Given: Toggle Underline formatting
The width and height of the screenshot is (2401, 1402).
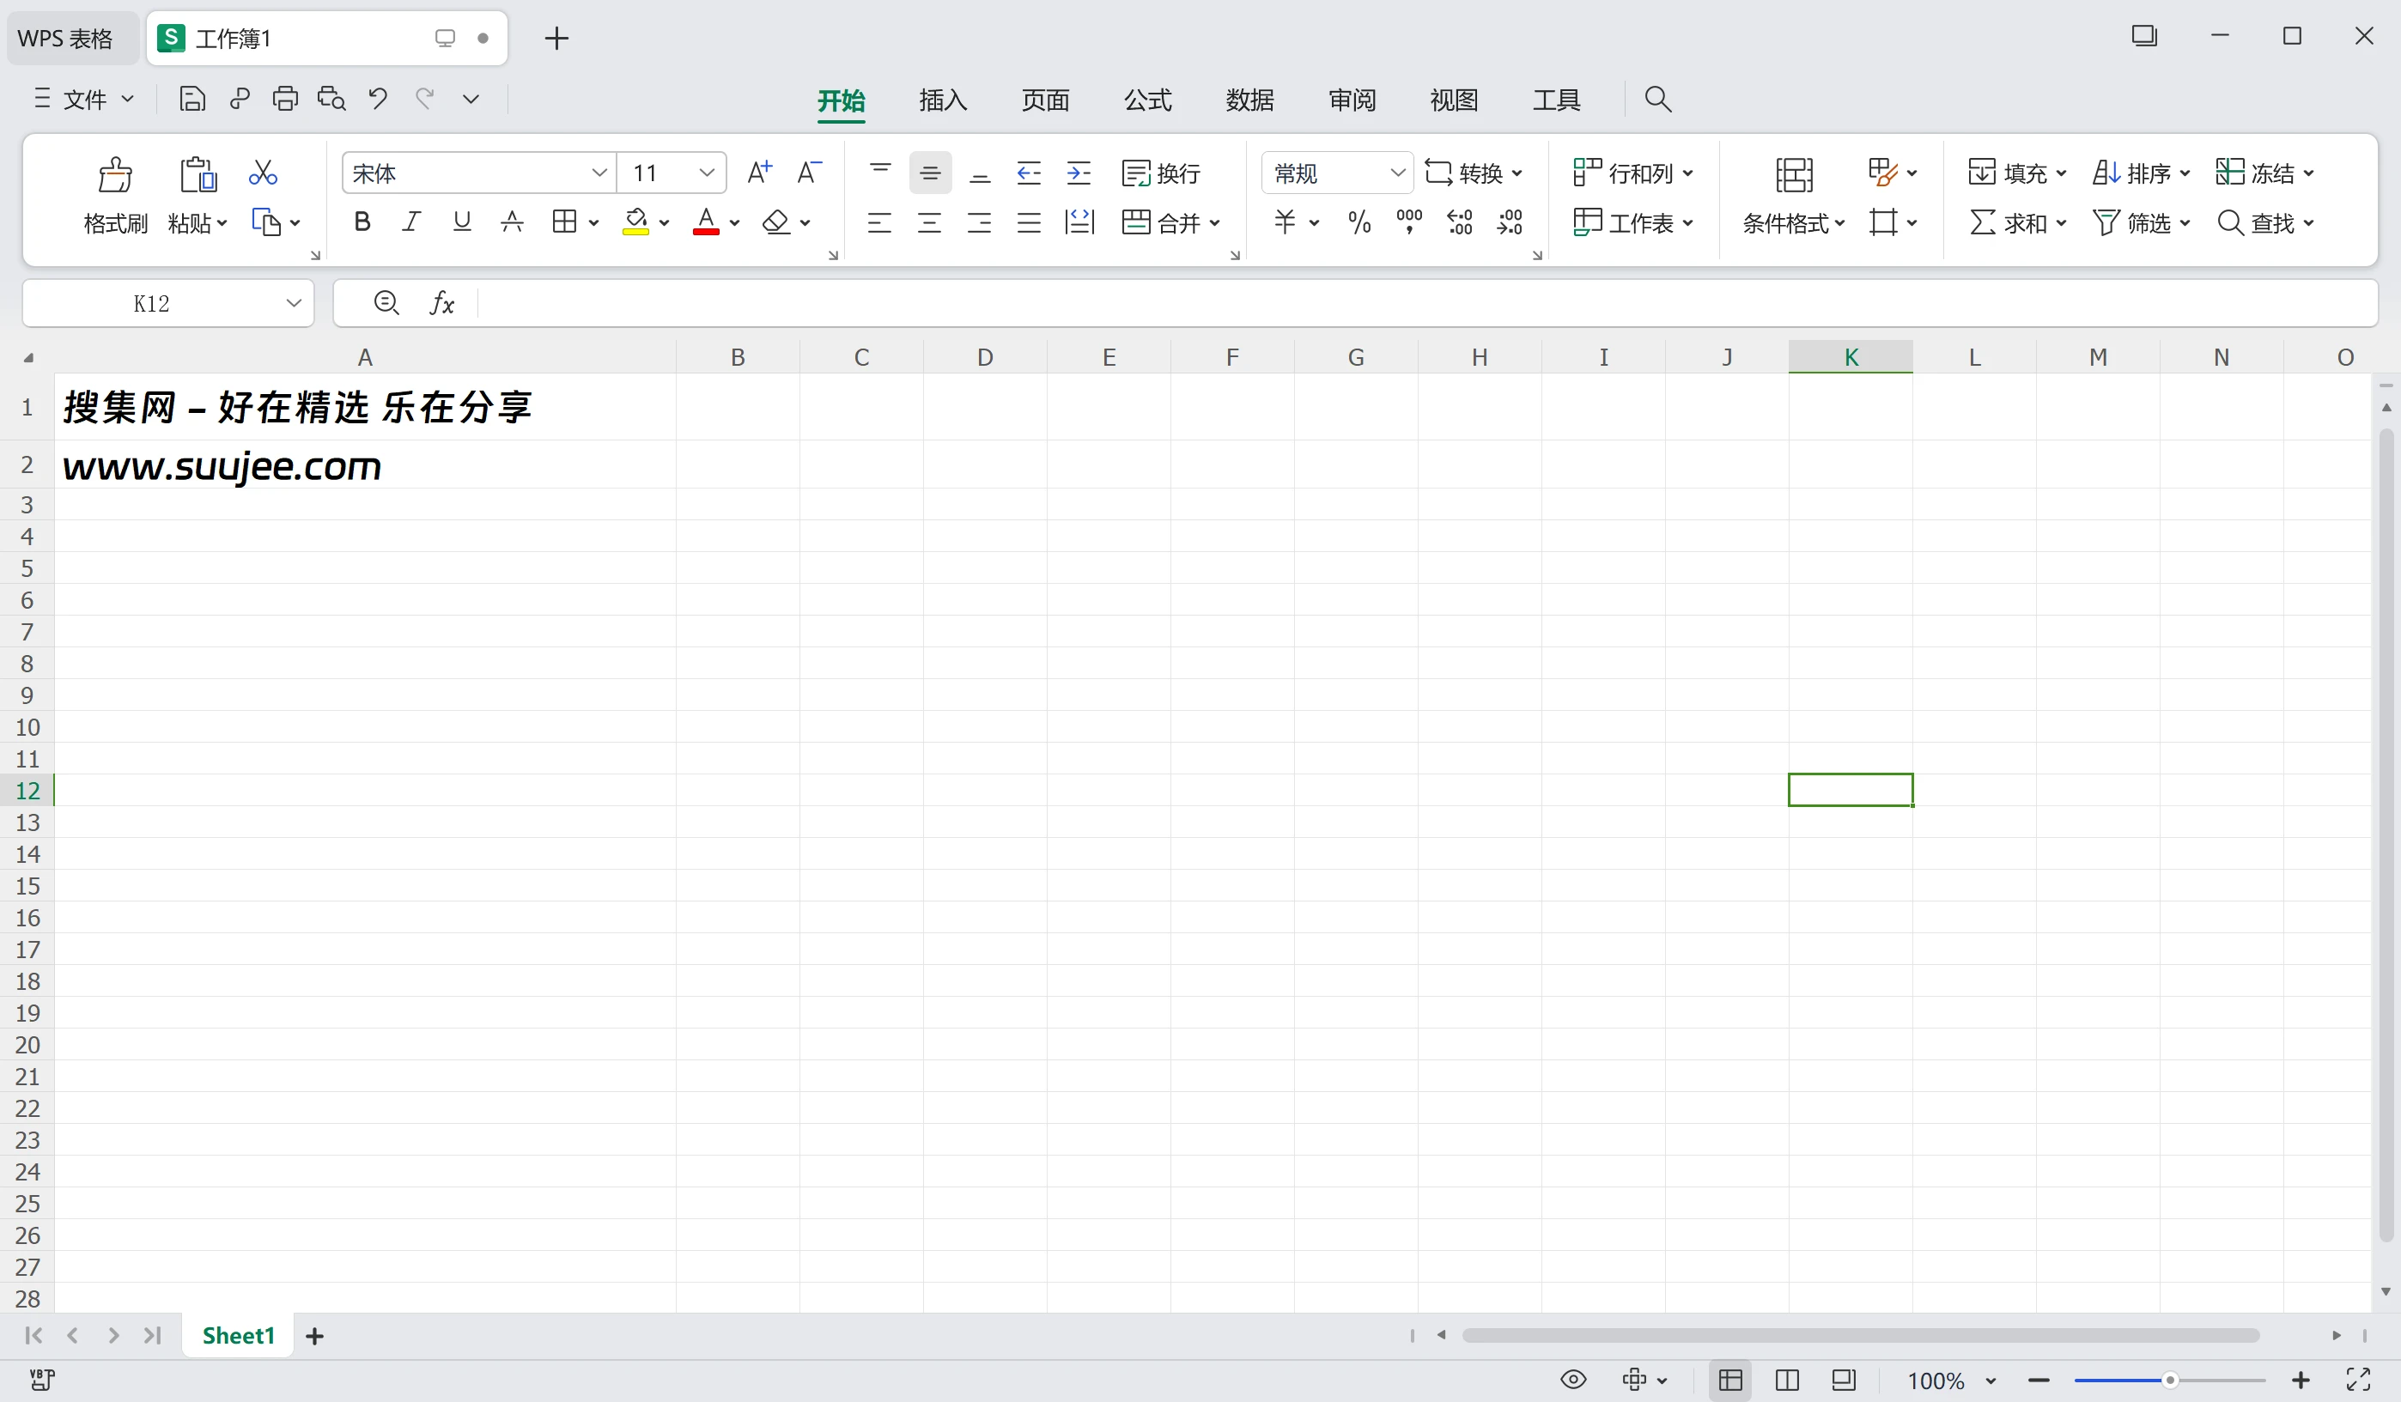Looking at the screenshot, I should (462, 223).
